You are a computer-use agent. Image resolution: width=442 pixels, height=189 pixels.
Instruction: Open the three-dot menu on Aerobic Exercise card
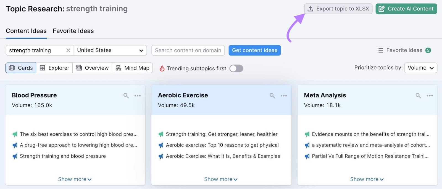point(283,95)
